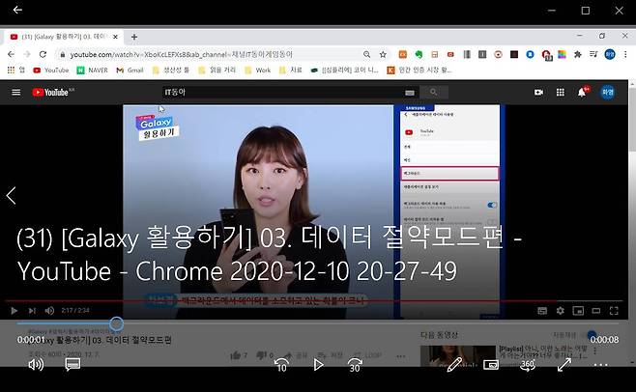The image size is (636, 392).
Task: Open the [Playlist] video thumbnail in 다음 동영상
Action: tap(457, 356)
